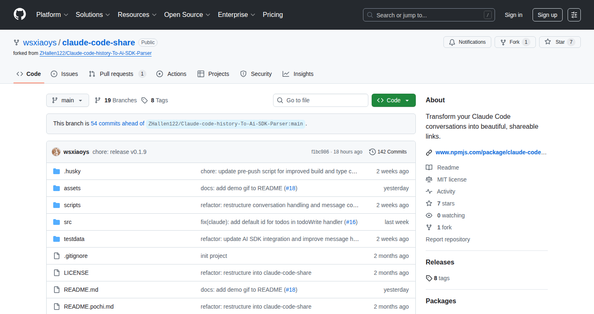Click the link chain icon in About

coord(429,153)
